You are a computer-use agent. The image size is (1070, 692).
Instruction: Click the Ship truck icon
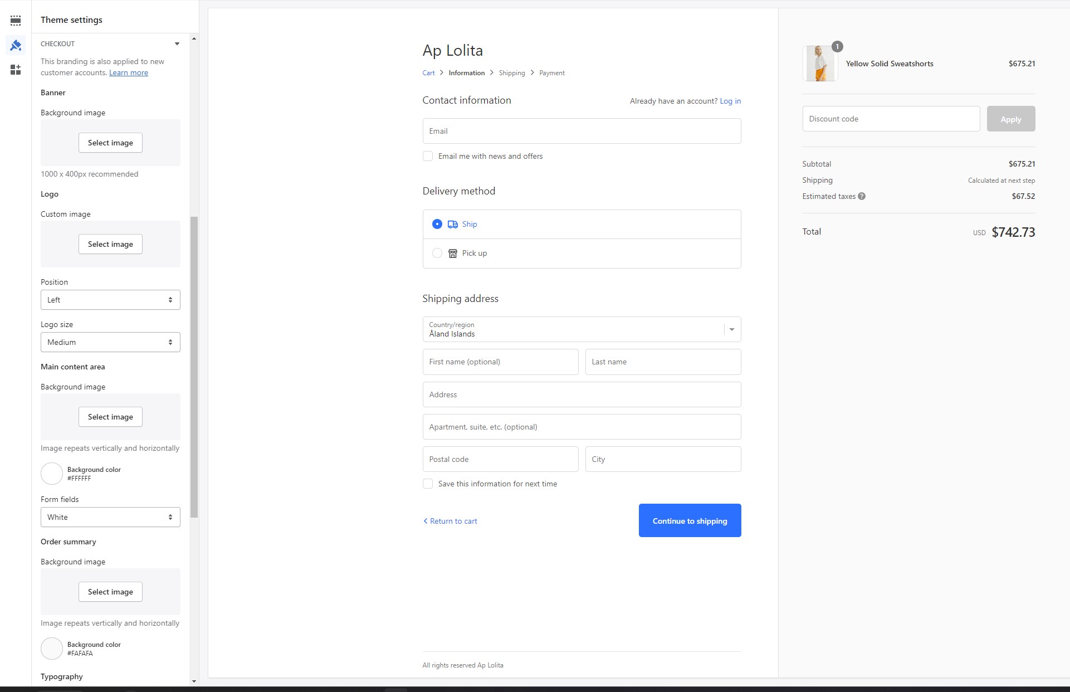(x=453, y=224)
